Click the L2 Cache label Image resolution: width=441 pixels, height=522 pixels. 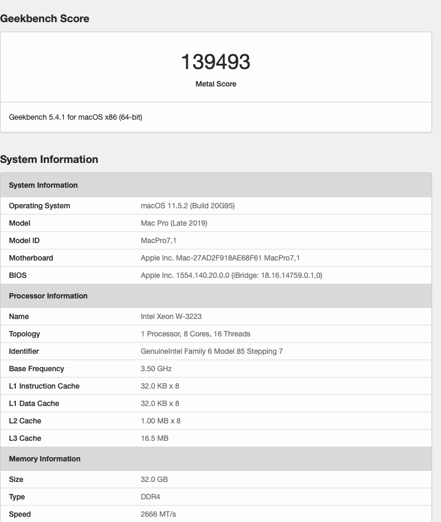pyautogui.click(x=25, y=421)
